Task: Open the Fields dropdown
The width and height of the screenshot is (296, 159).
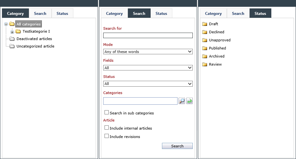Action: tap(148, 68)
